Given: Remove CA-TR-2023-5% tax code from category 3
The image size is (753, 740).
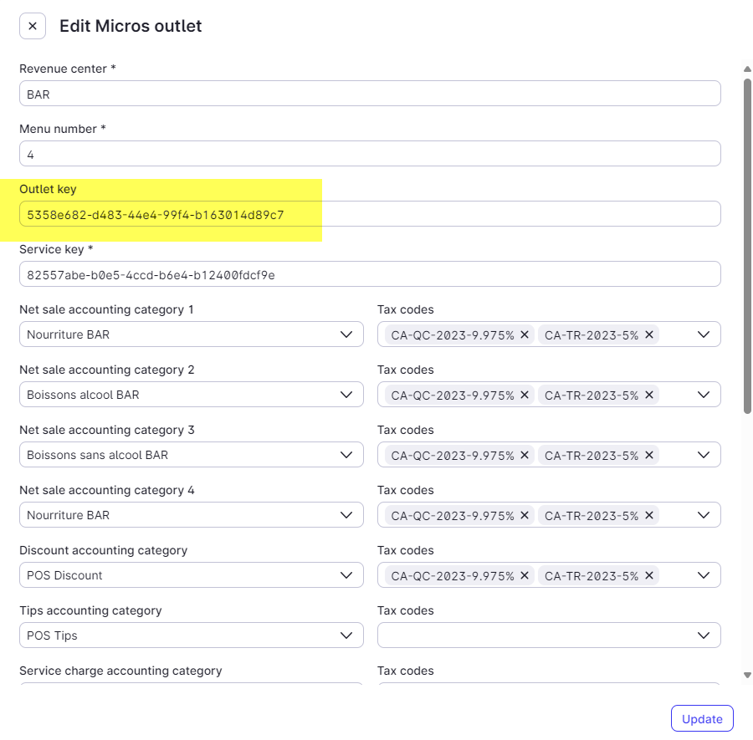Looking at the screenshot, I should (649, 454).
